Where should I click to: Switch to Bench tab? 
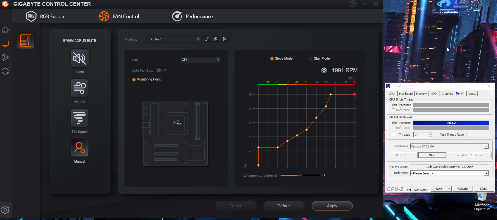point(460,93)
